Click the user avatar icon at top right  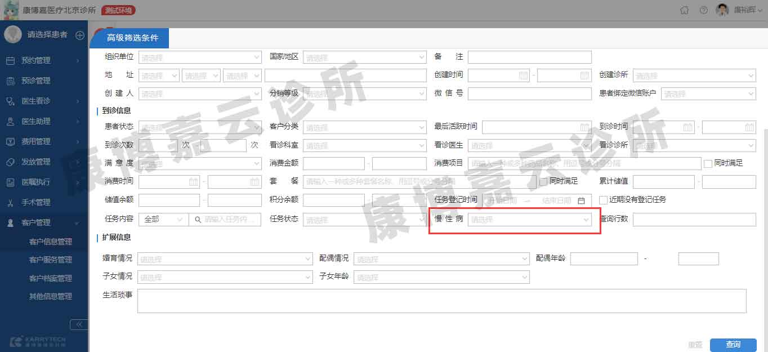pos(722,10)
